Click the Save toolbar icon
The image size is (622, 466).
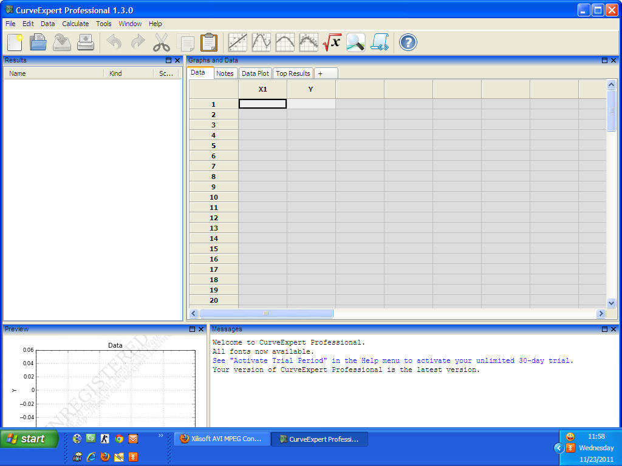[62, 42]
